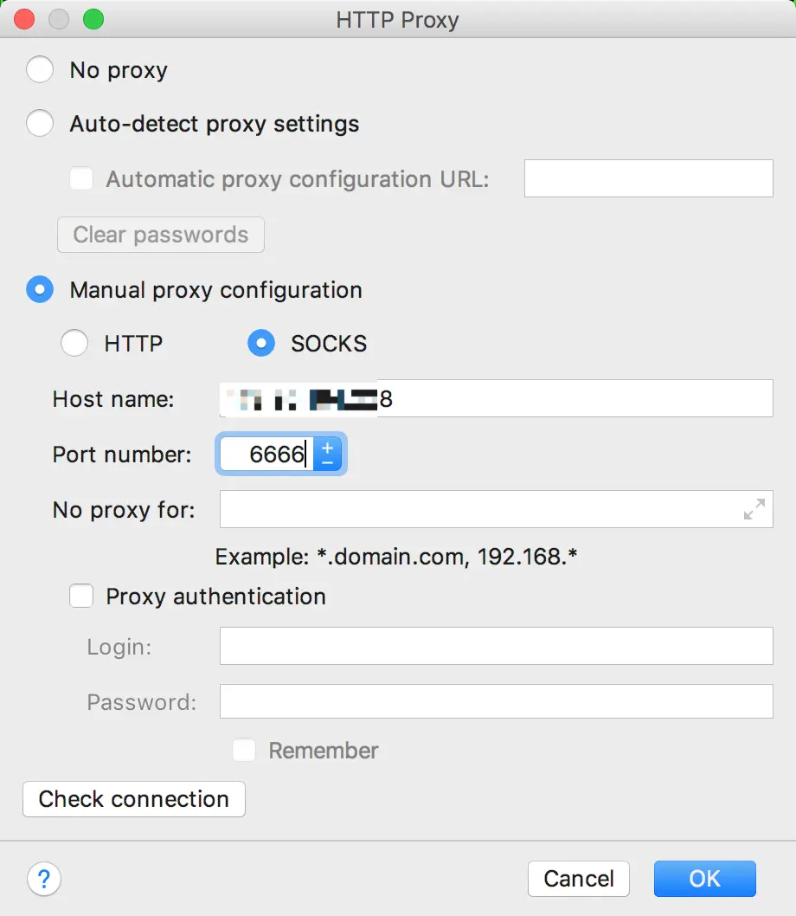
Task: Click the Clear passwords button
Action: tap(161, 235)
